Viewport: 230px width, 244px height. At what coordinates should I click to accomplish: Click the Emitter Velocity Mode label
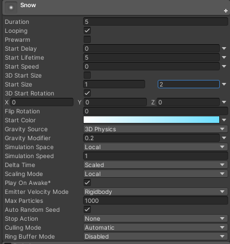pyautogui.click(x=36, y=192)
